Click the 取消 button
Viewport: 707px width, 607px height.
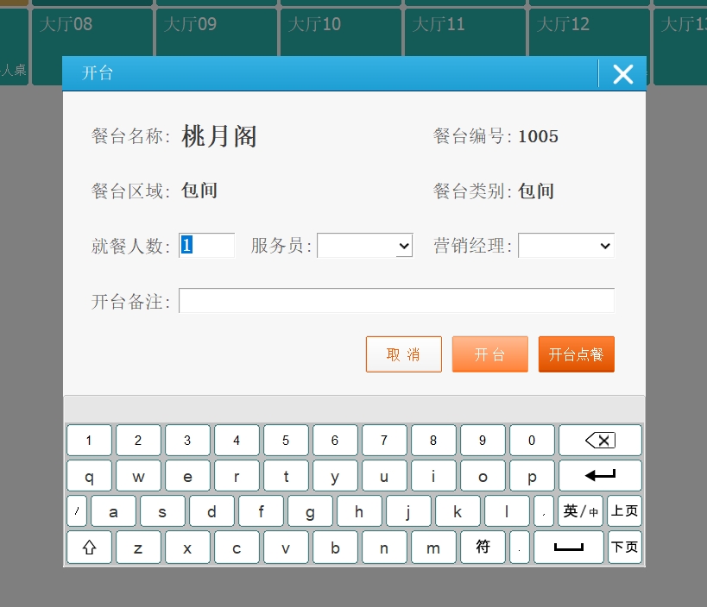point(403,354)
